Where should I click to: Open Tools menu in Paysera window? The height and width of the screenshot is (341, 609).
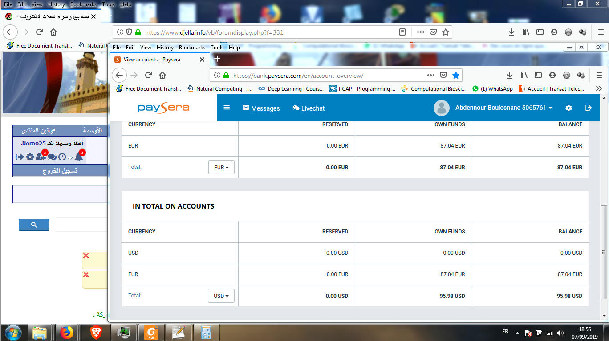(217, 48)
